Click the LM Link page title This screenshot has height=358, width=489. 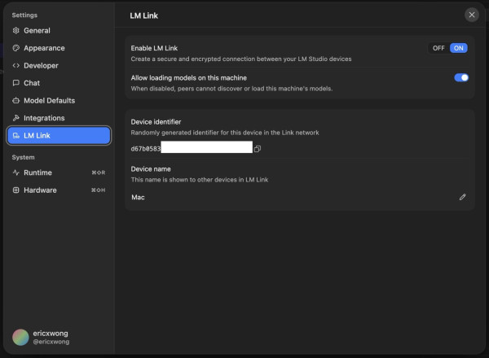point(143,15)
